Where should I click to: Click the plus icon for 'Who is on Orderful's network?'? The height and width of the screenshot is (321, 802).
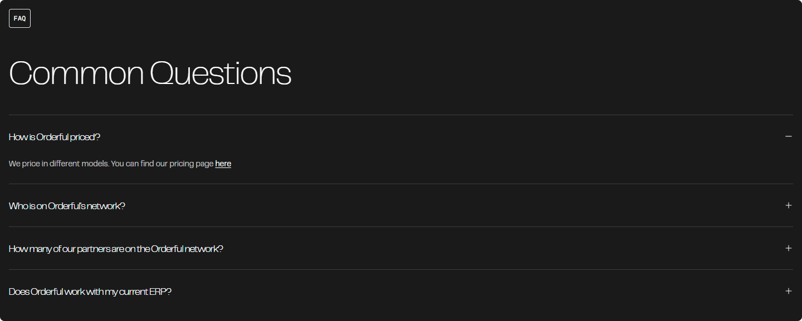[x=788, y=205]
